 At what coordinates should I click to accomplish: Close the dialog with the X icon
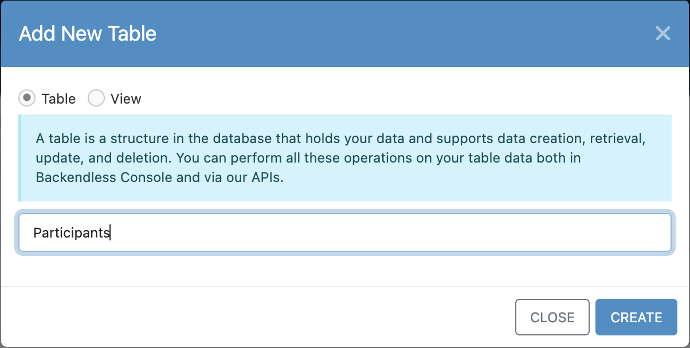click(x=662, y=33)
